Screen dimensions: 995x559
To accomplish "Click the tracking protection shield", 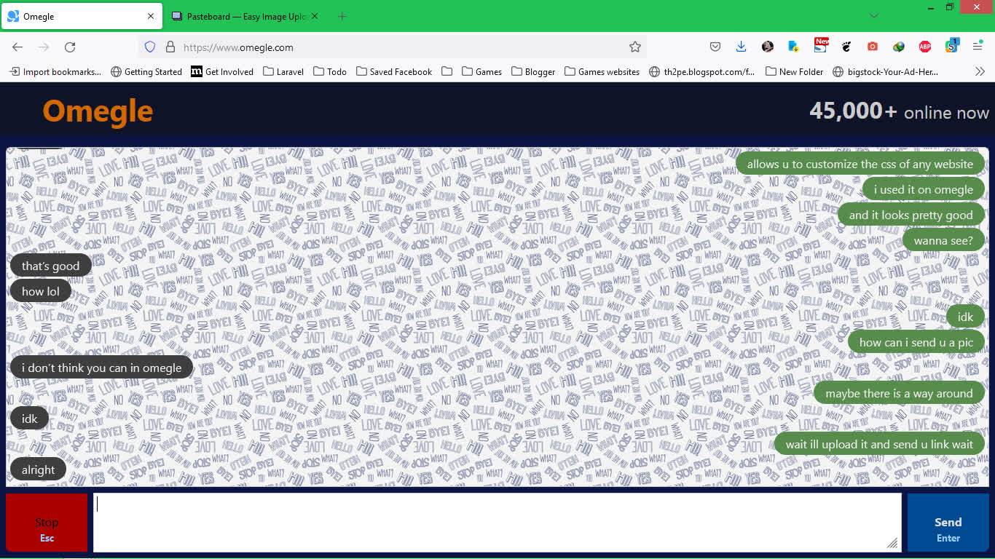I will click(x=150, y=47).
